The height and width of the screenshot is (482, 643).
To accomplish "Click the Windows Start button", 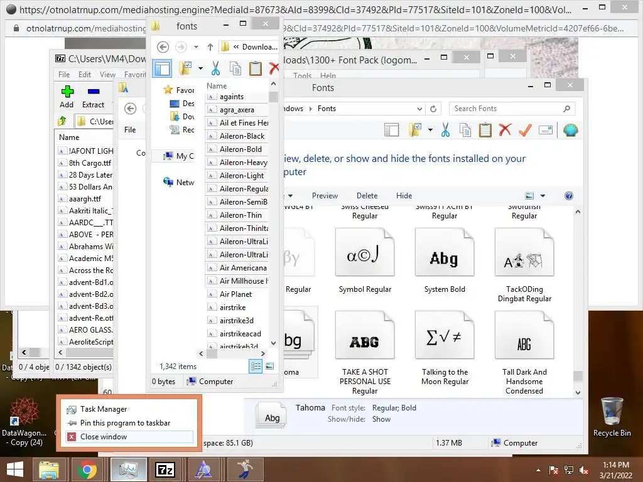I will [15, 469].
